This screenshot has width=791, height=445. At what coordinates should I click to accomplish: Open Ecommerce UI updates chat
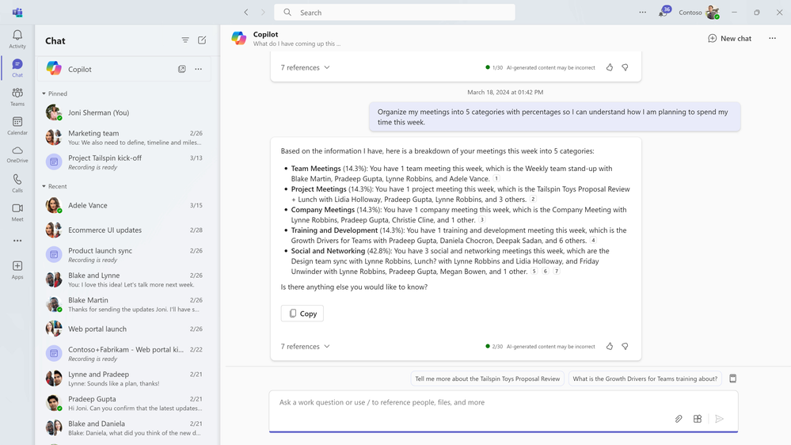pos(124,230)
